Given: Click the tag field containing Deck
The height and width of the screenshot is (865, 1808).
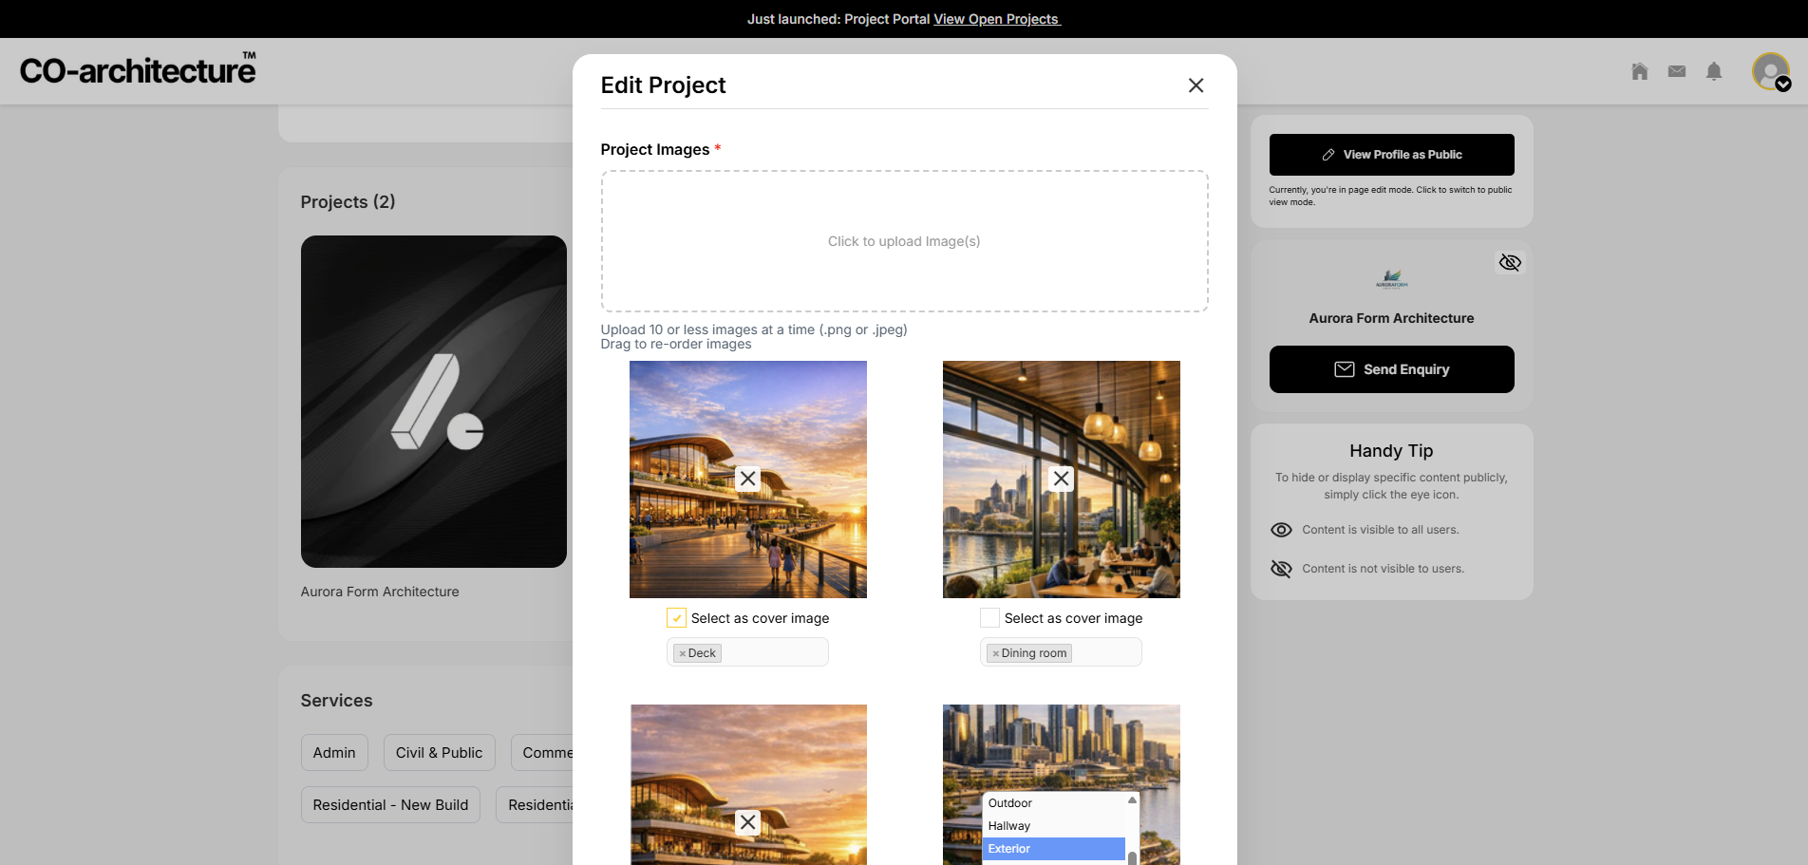Looking at the screenshot, I should click(x=747, y=652).
